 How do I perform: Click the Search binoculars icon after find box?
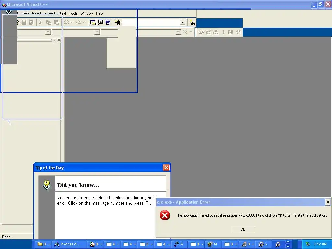192,22
